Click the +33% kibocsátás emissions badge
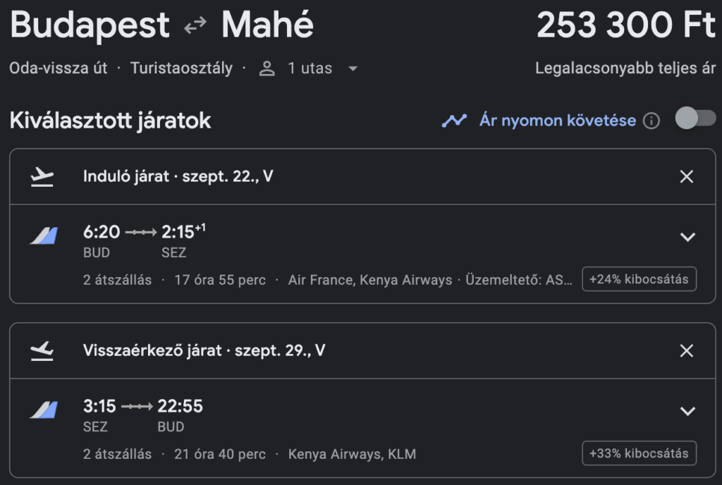Image resolution: width=722 pixels, height=485 pixels. coord(639,454)
